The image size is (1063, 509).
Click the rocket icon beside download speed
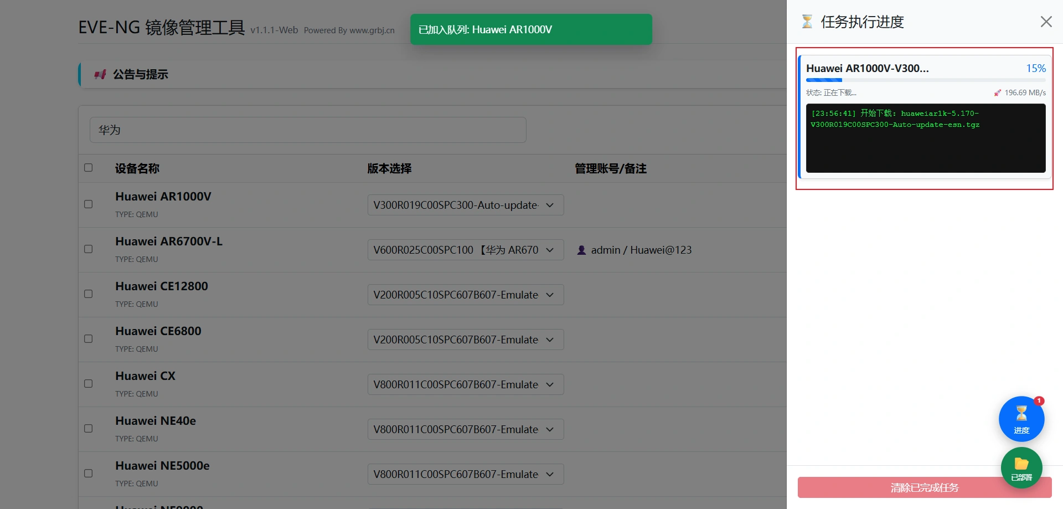pyautogui.click(x=998, y=92)
